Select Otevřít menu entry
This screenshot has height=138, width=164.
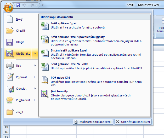point(21,31)
